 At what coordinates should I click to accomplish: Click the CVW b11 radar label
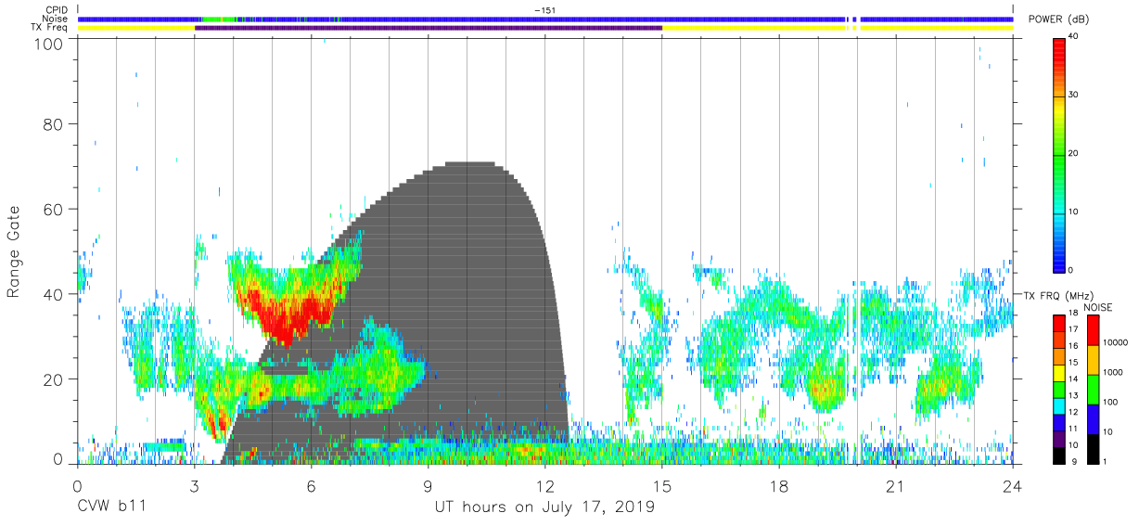tap(112, 507)
